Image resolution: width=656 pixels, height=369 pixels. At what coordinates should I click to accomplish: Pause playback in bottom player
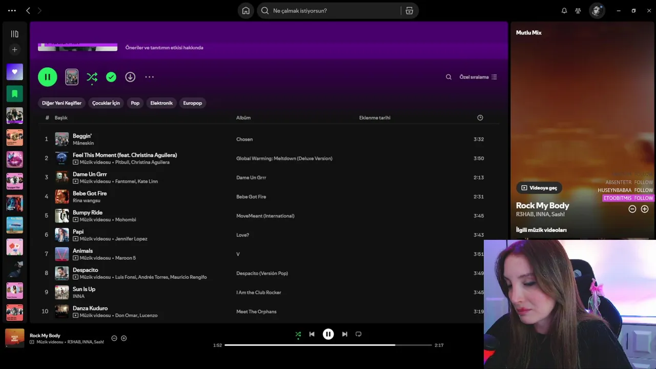[328, 334]
